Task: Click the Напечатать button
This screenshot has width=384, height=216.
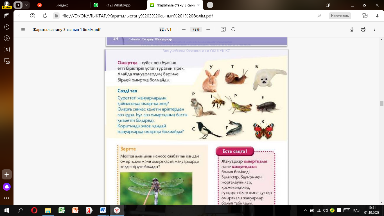Action: 340,16
